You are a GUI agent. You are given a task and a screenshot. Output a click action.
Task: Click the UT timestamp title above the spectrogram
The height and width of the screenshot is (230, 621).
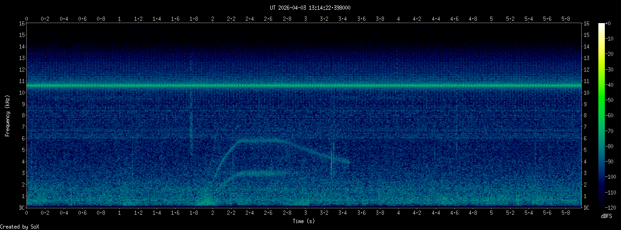(x=310, y=7)
